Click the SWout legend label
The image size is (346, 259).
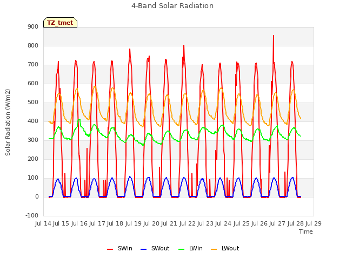160,248
